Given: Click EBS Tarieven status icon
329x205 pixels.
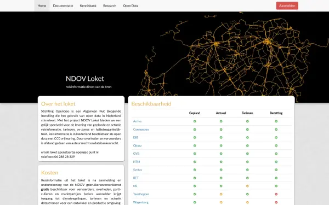Looking at the screenshot, I should [247, 137].
